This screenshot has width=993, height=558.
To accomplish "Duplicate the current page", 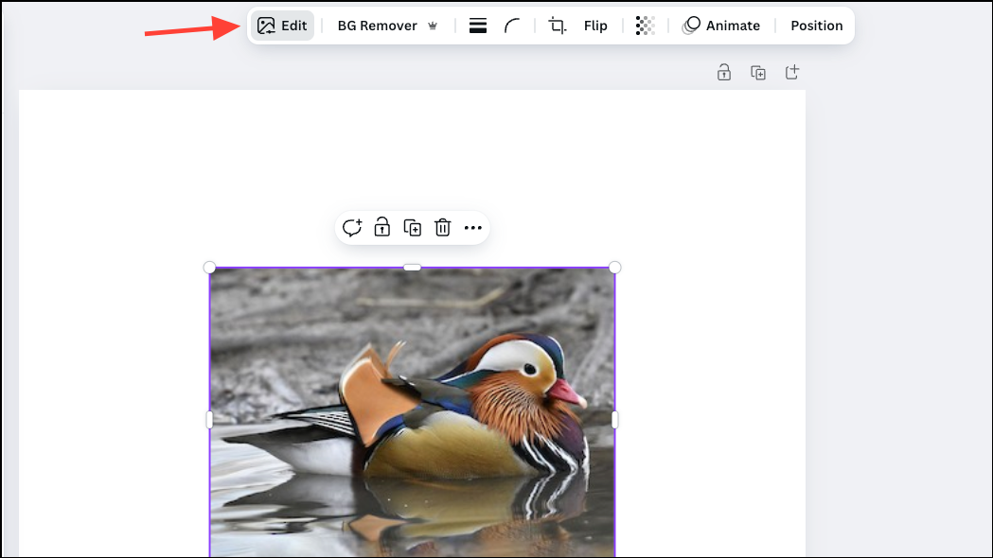I will (x=757, y=72).
